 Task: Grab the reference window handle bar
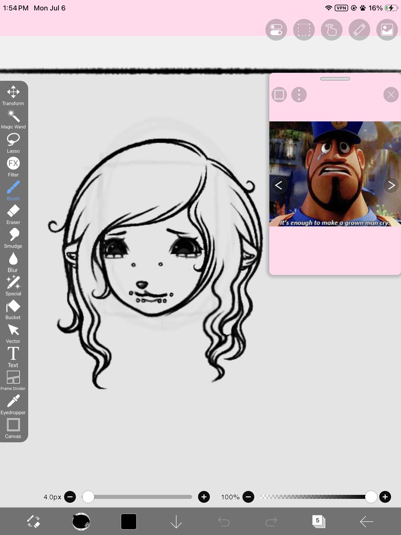coord(335,79)
